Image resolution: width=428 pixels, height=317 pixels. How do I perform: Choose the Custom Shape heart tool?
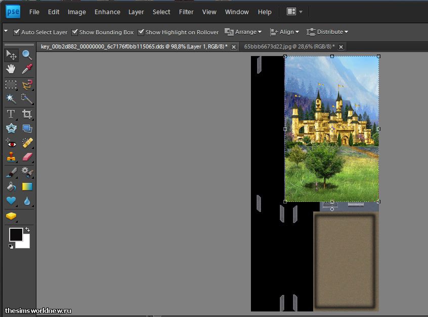click(11, 201)
